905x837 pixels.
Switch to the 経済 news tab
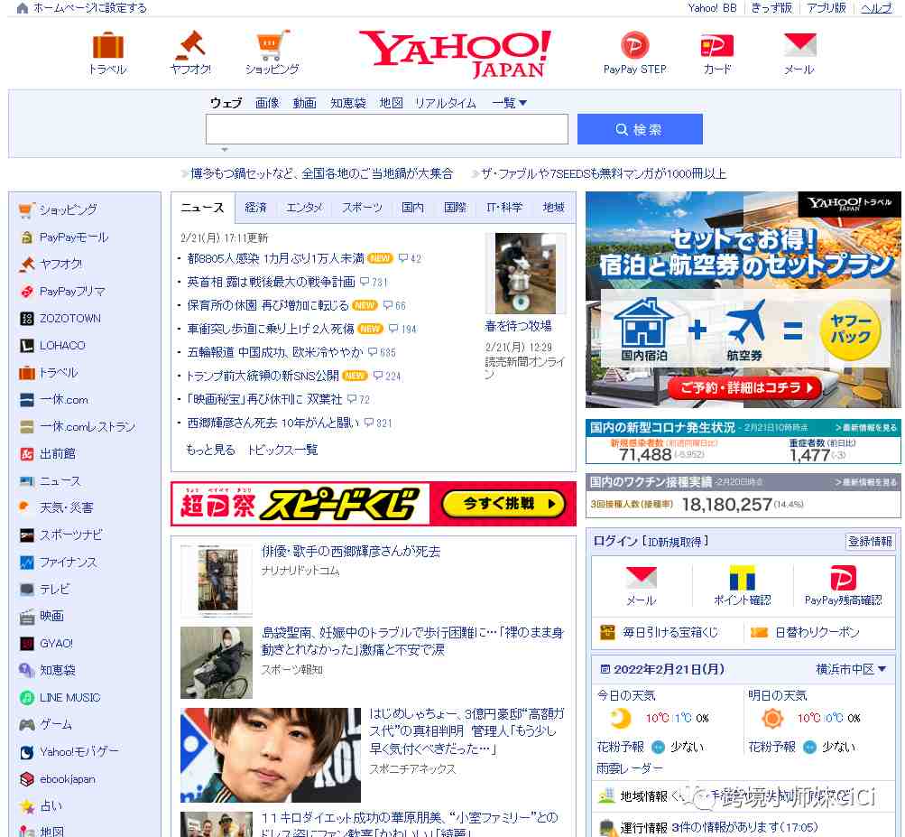click(255, 208)
